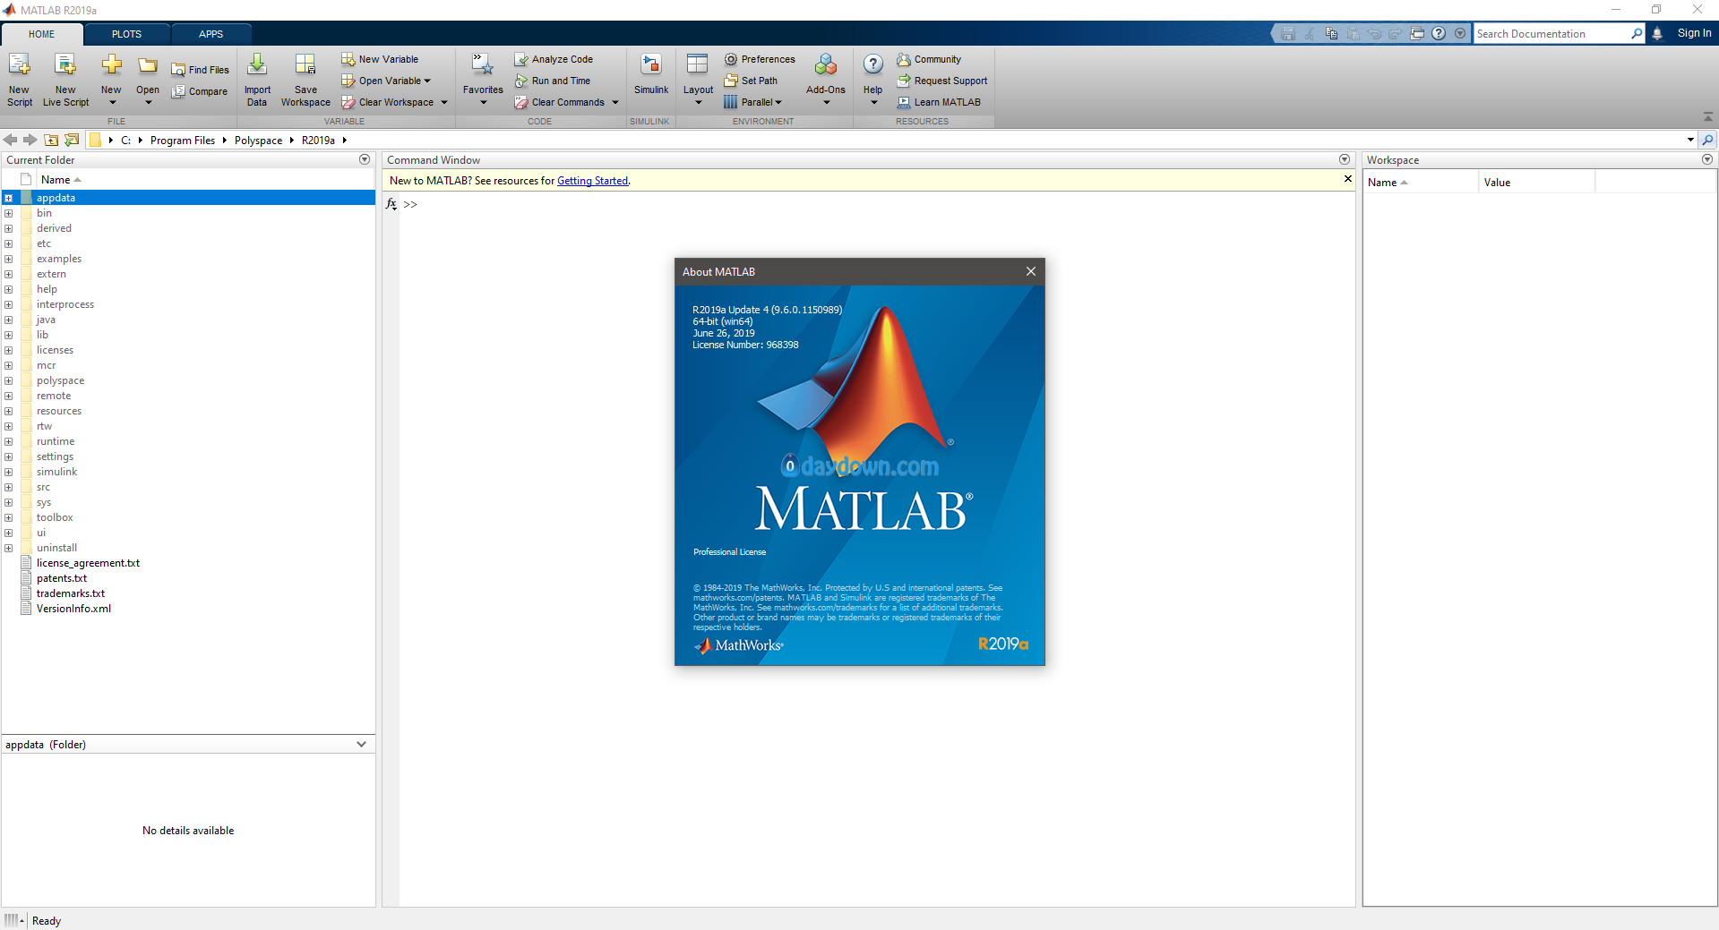Click the notification bell icon
This screenshot has width=1719, height=930.
pyautogui.click(x=1657, y=33)
